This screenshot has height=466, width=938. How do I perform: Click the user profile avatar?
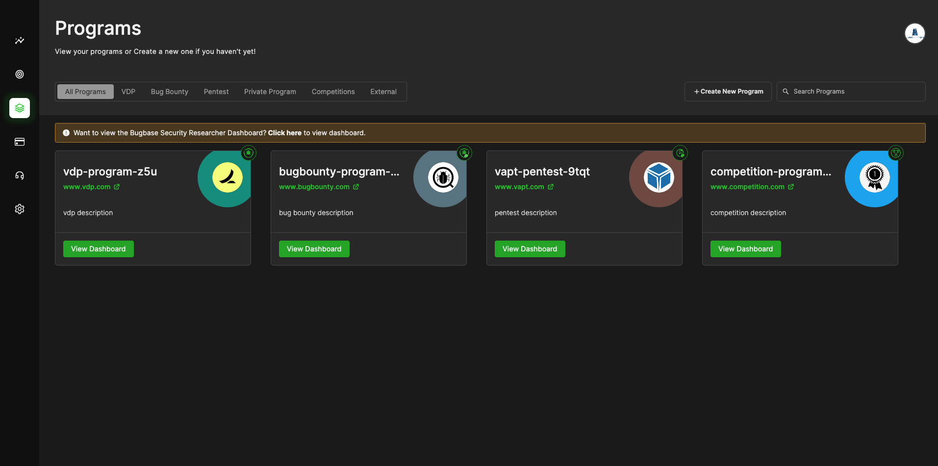[914, 33]
